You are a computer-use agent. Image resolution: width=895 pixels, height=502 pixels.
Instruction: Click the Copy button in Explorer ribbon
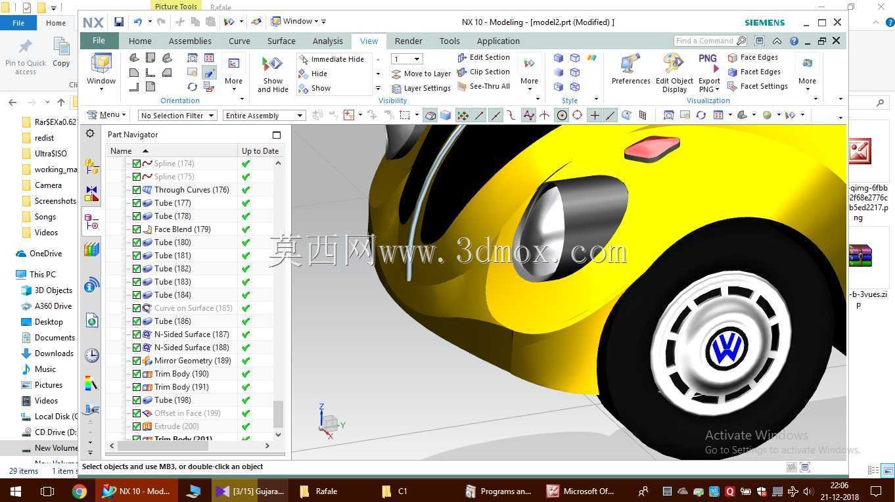[x=61, y=53]
